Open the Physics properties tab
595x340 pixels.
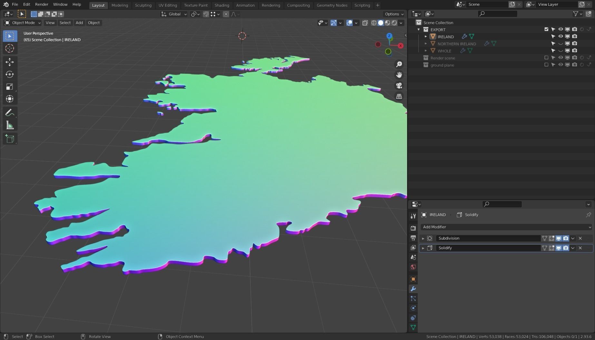[413, 308]
